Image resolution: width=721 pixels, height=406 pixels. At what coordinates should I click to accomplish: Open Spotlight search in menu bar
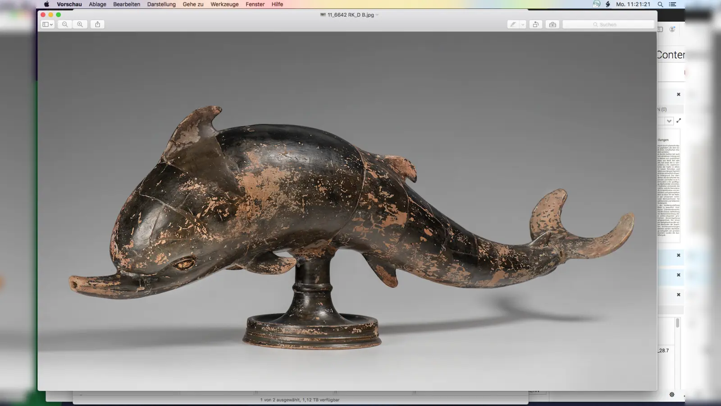click(x=660, y=4)
